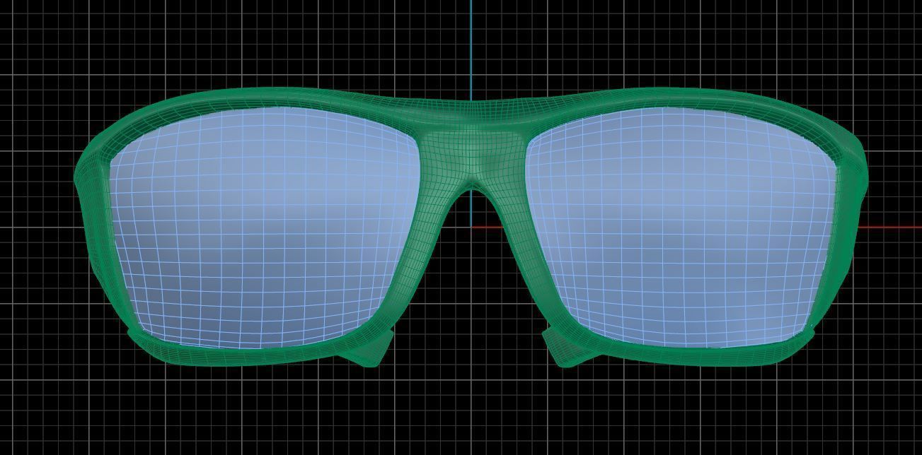
Task: Select the left blue lens mesh
Action: [265, 226]
